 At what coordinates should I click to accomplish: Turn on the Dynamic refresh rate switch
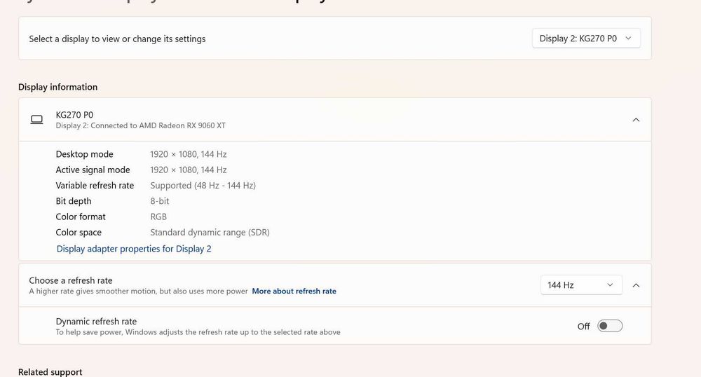coord(610,326)
